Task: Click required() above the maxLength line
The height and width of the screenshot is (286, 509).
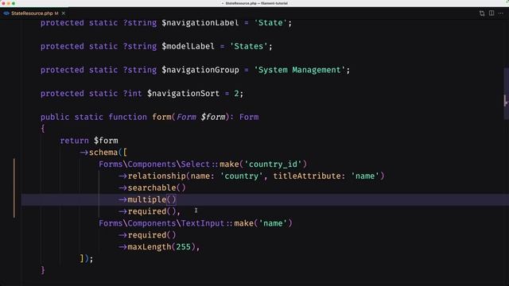Action: [152, 235]
